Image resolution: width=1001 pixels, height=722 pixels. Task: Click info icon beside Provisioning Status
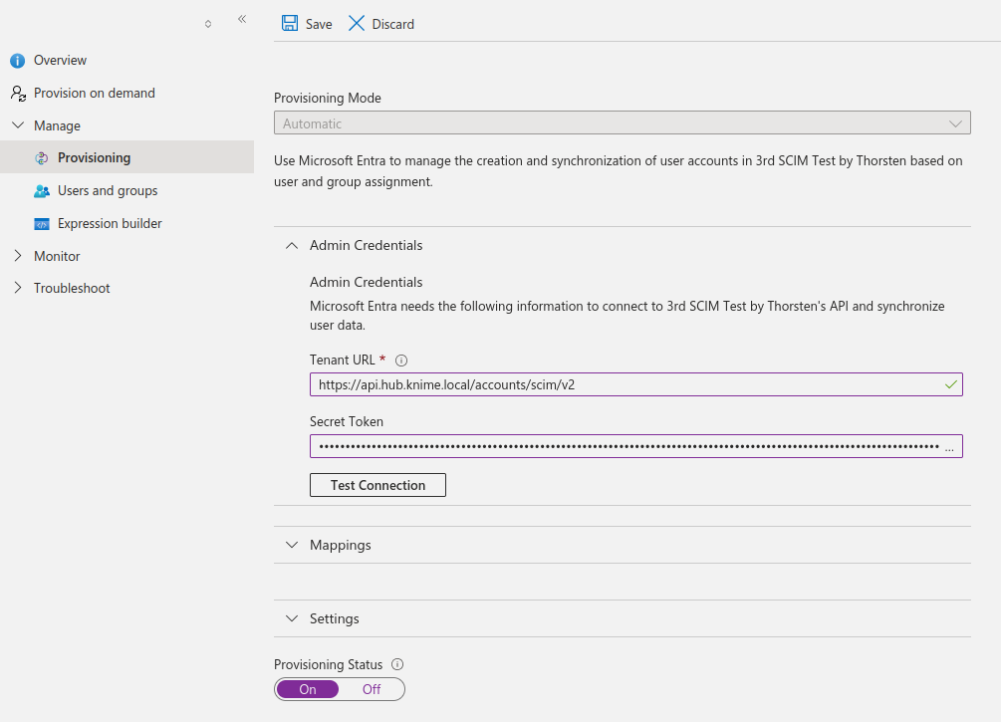pos(397,664)
